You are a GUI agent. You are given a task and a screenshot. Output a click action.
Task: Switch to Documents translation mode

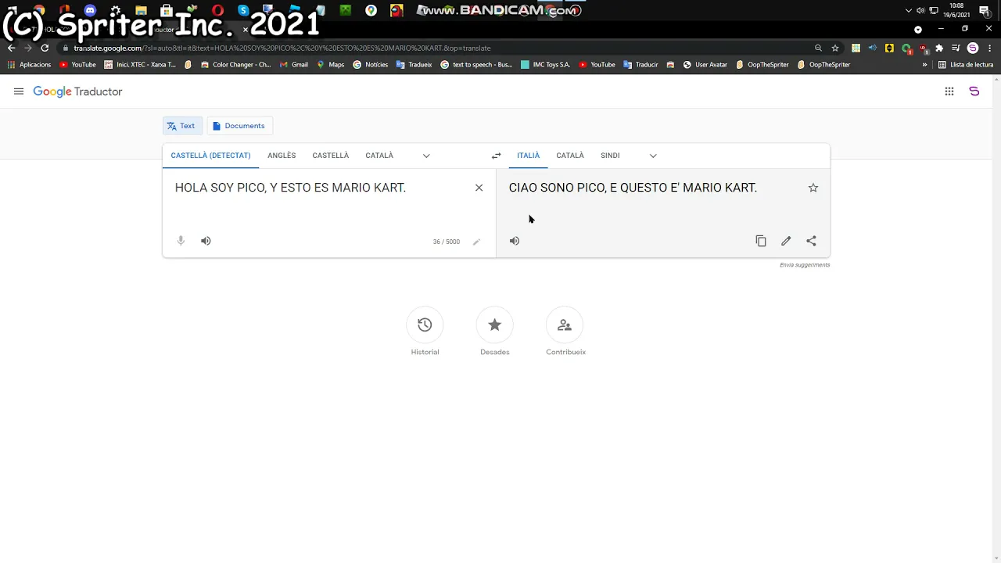tap(239, 126)
